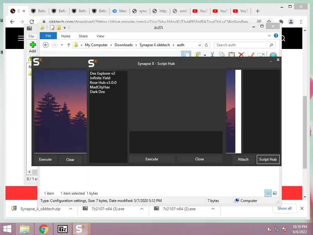Open Windows Start button
Screen dimensions: 313x235
(x=7, y=229)
